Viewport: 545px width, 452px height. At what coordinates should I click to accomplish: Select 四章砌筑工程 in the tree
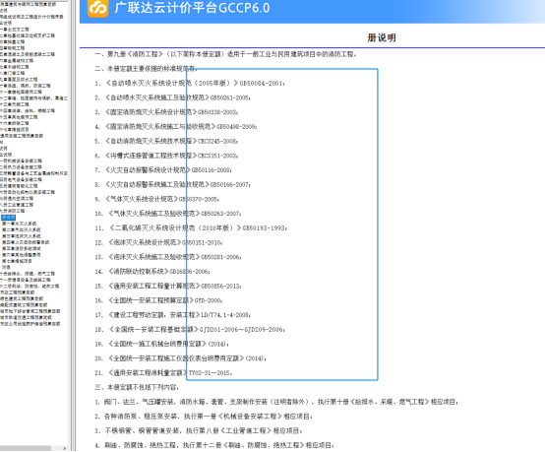[x=13, y=48]
